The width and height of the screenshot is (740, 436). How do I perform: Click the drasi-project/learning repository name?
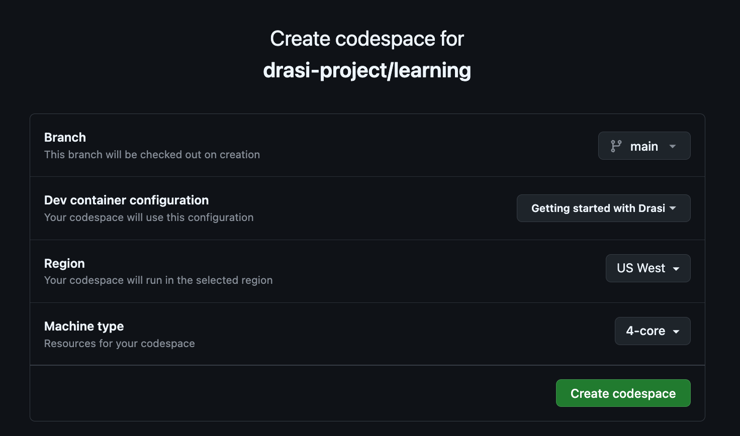pos(367,70)
